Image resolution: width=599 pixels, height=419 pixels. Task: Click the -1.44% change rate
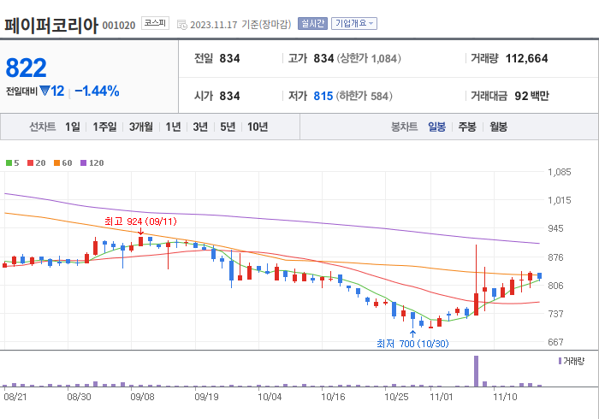click(97, 91)
